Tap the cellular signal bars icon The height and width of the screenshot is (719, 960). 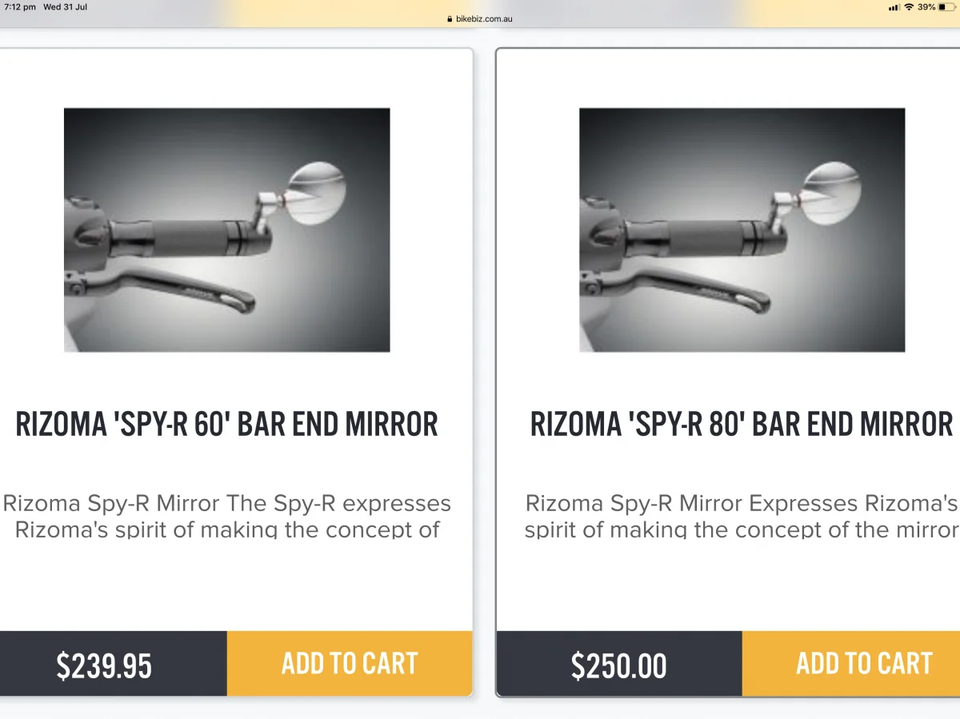[894, 7]
